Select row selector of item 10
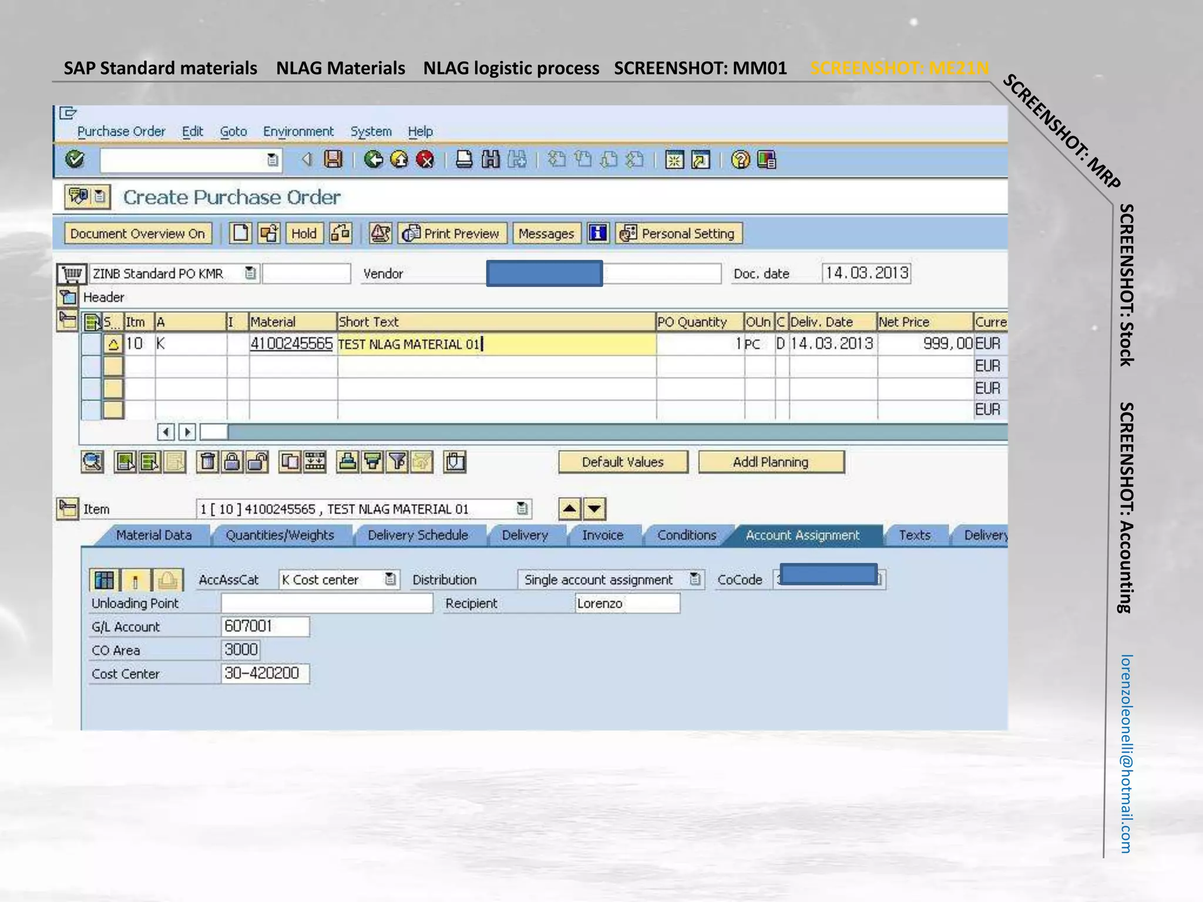Viewport: 1203px width, 902px height. point(91,344)
